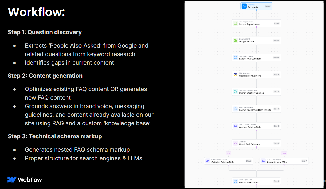Click the Scrape Page Content node icon
The image size is (326, 189).
235,23
